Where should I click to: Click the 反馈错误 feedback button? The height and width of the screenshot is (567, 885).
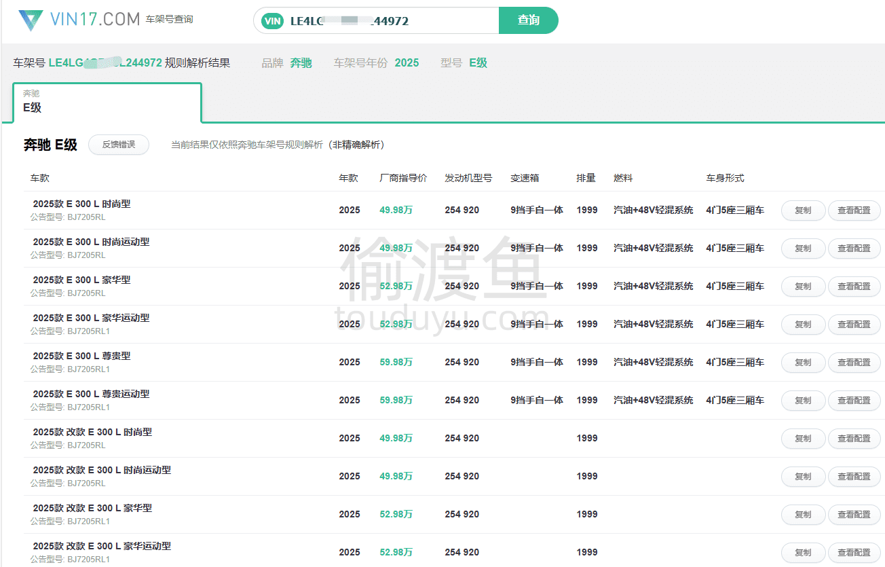pyautogui.click(x=119, y=145)
